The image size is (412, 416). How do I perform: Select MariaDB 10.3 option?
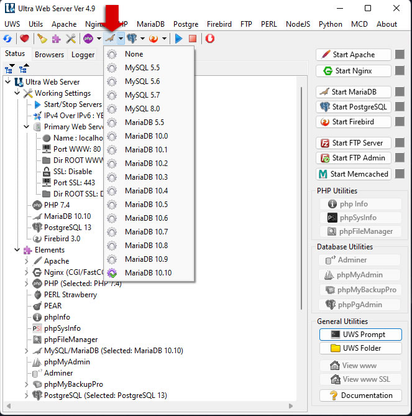(x=149, y=177)
